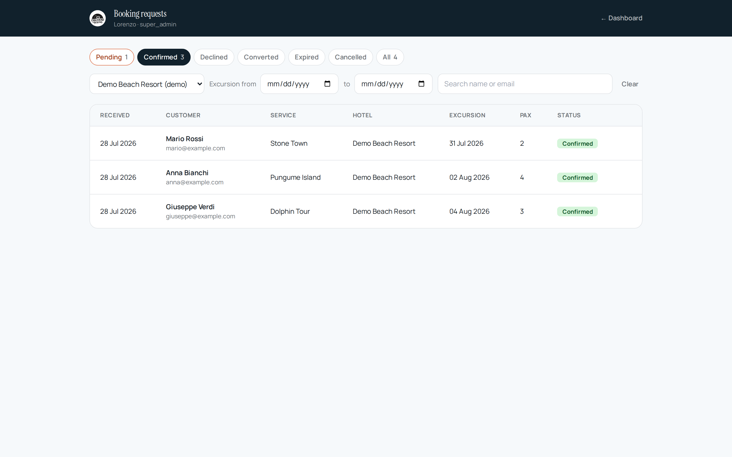Open the Converted tab
Viewport: 732px width, 457px height.
click(261, 57)
